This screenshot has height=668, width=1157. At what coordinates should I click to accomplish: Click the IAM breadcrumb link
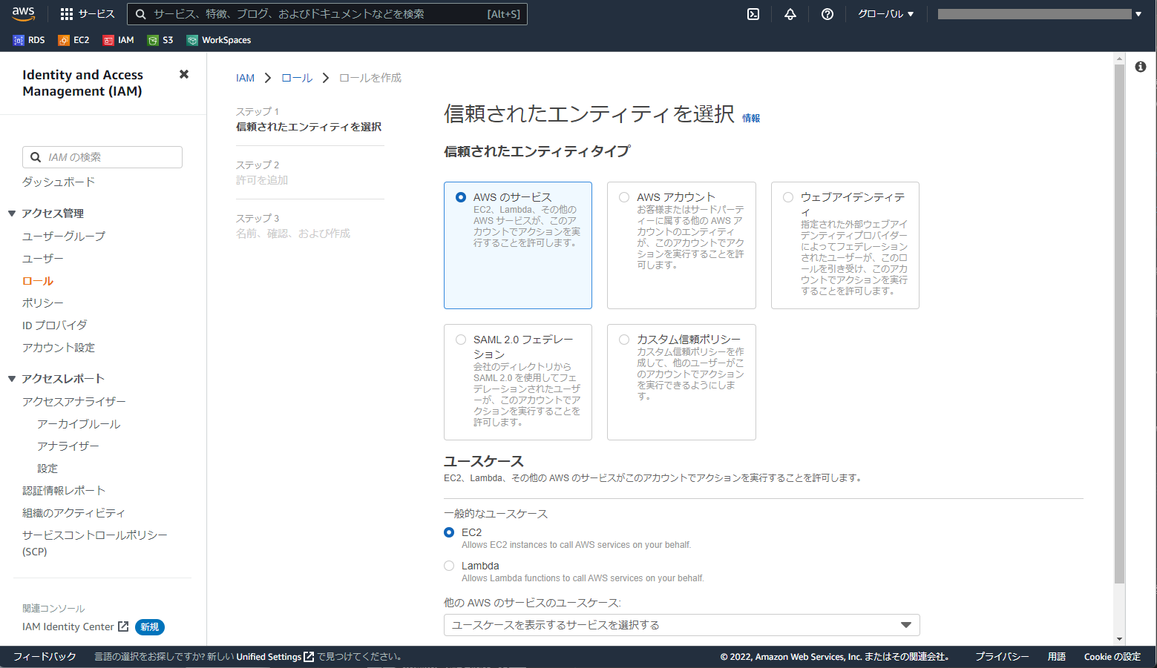tap(245, 78)
